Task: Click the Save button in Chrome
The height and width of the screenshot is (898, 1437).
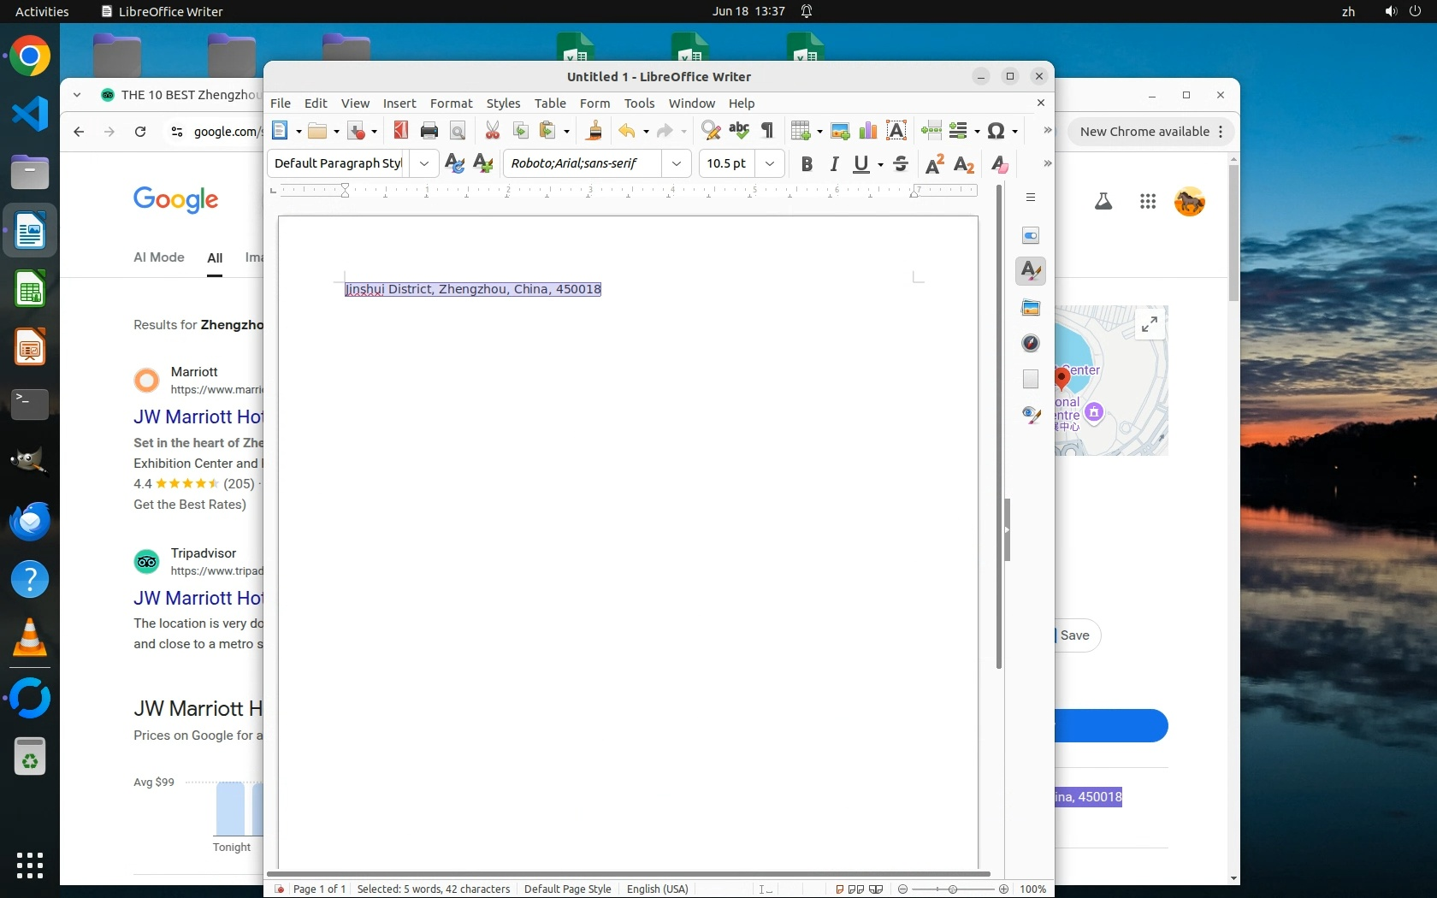Action: pos(1074,635)
